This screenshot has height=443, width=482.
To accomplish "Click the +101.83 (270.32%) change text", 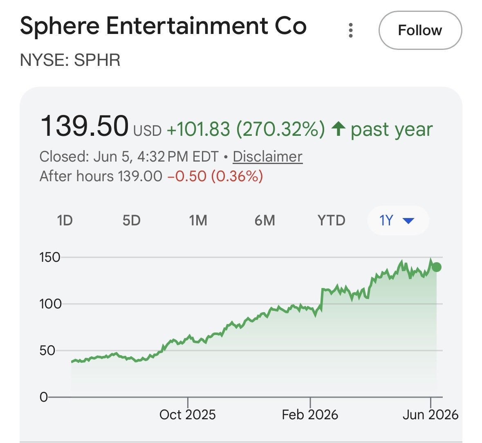I will click(x=246, y=129).
